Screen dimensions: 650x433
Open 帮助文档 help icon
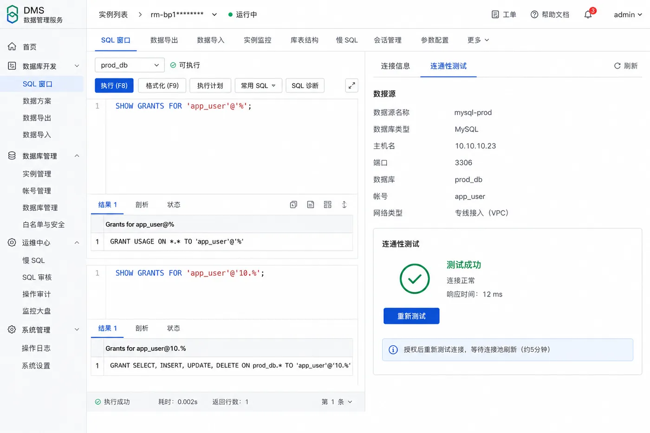click(x=534, y=14)
